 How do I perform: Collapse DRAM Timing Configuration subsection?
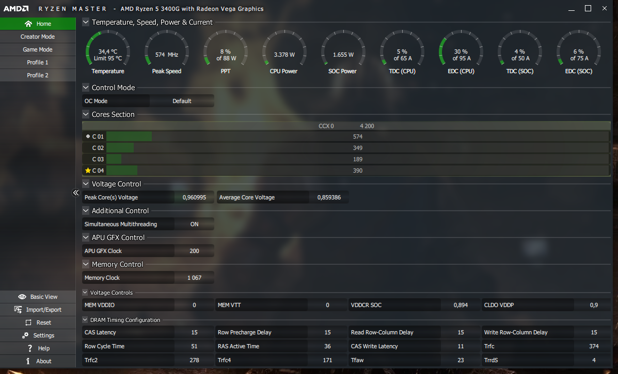(x=85, y=320)
